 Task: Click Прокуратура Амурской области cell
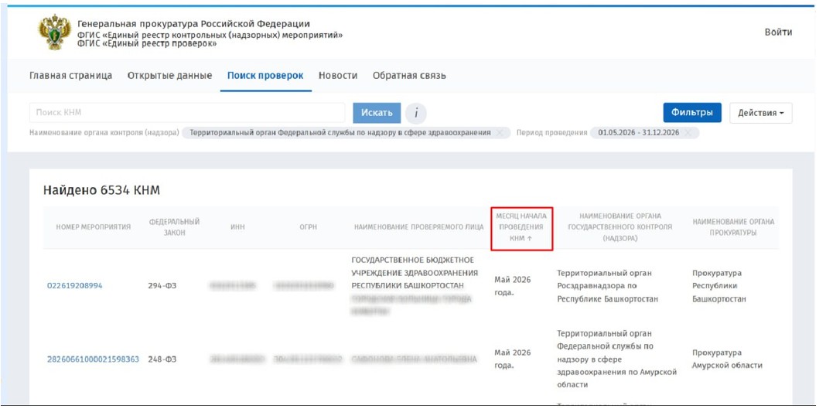(x=727, y=359)
